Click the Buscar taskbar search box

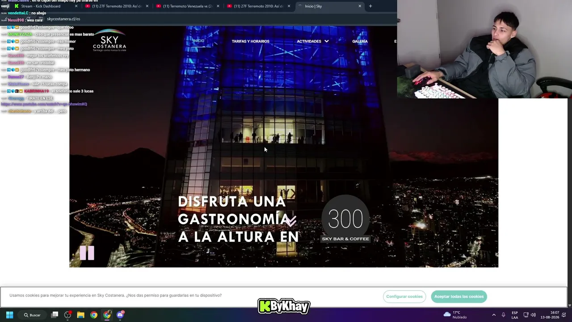pos(33,315)
